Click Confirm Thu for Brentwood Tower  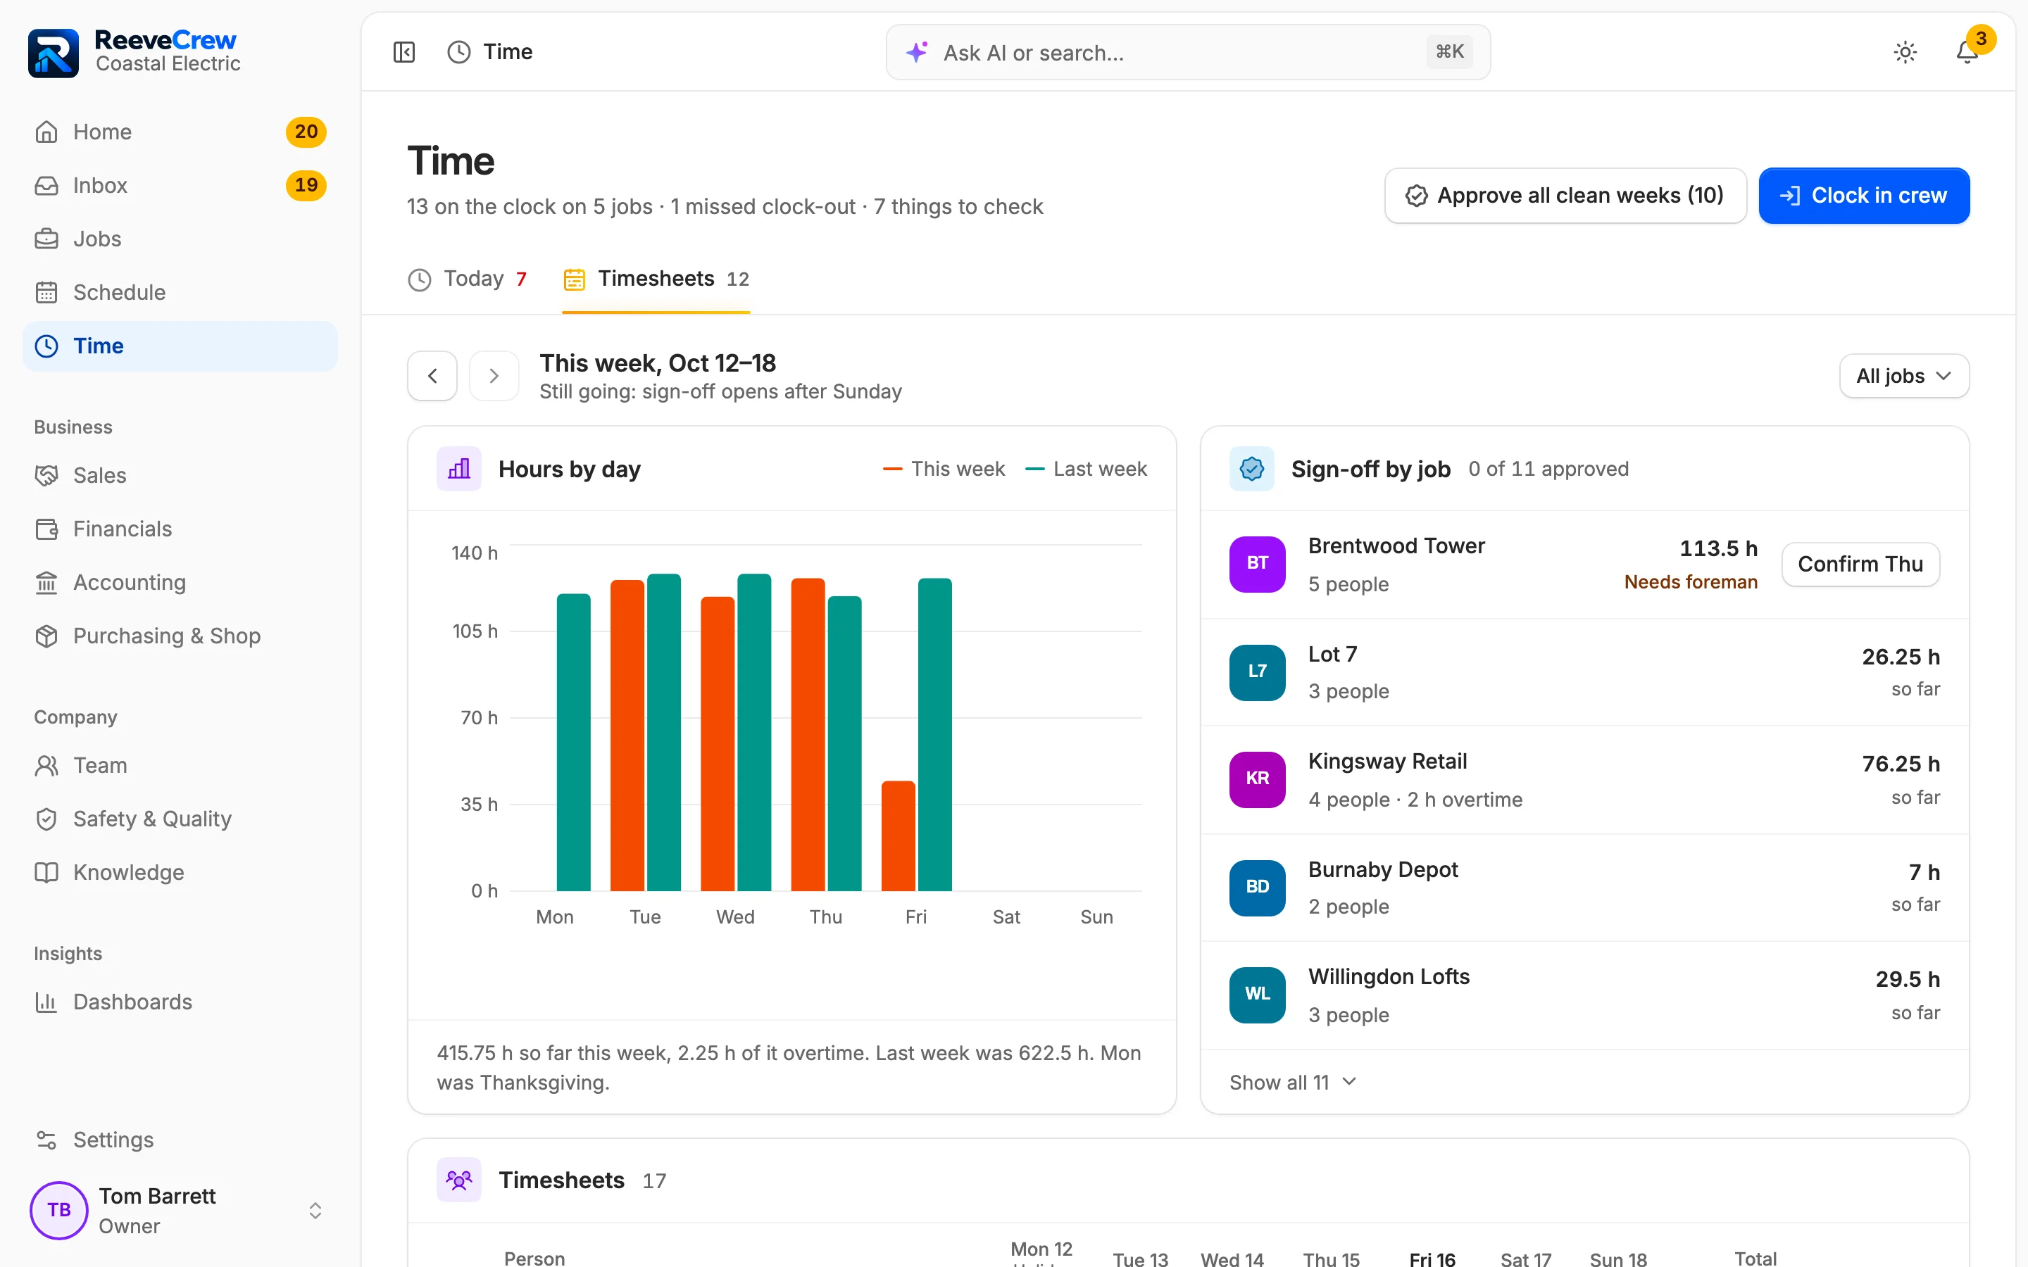[x=1860, y=564]
